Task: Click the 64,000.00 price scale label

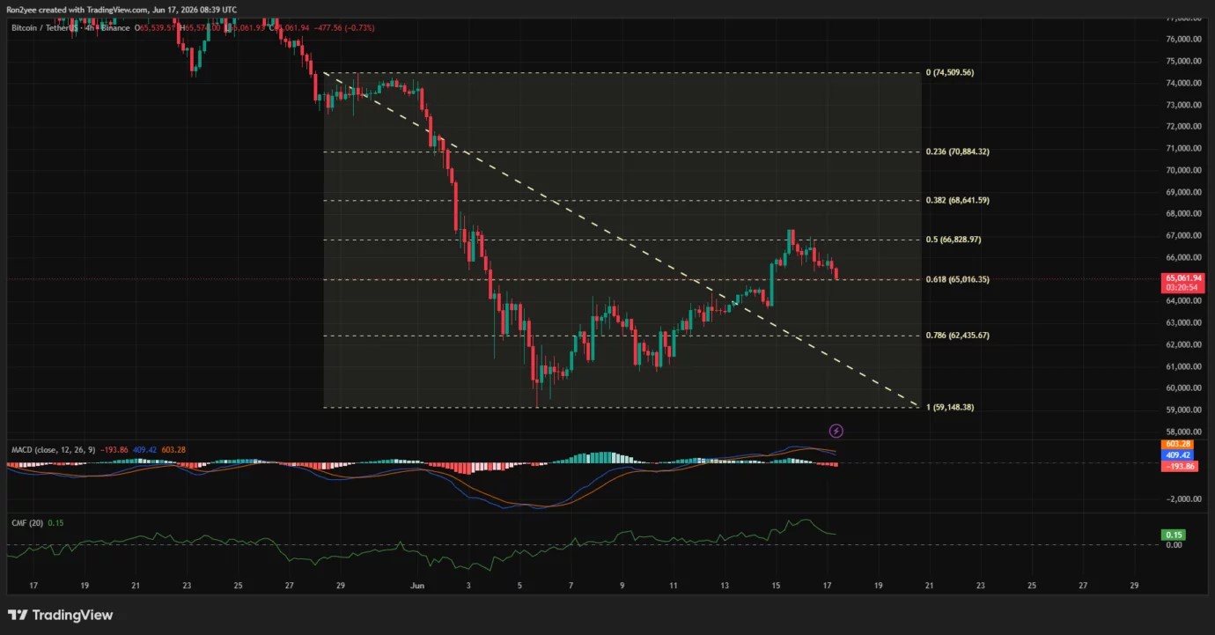Action: tap(1183, 301)
